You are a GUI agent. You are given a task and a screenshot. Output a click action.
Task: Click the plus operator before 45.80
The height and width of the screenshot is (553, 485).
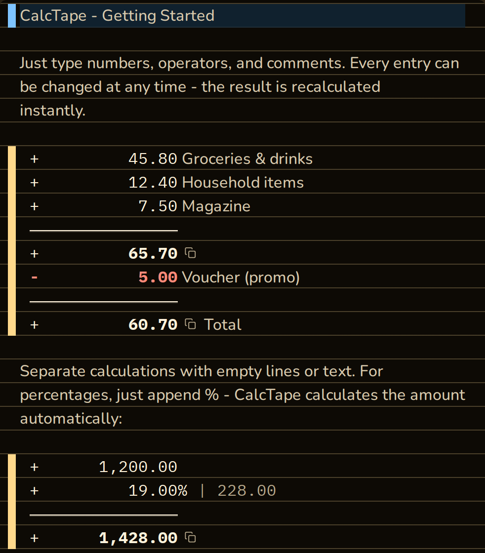click(34, 158)
